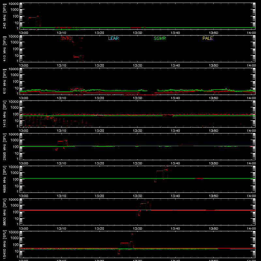Screen dimensions: 261x261
Task: Select the 8800 MHz [SFU] axis title
Action: [5, 212]
